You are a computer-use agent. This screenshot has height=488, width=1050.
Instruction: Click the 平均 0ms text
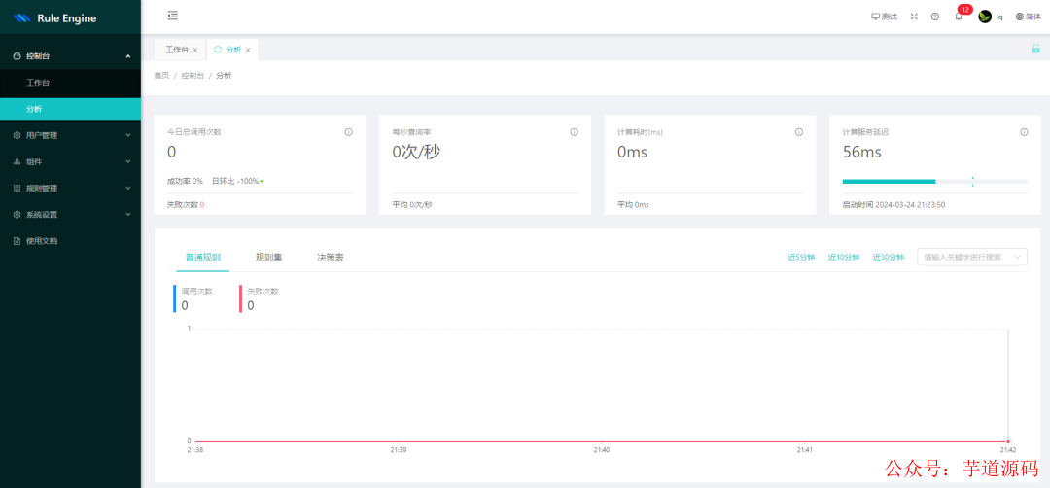pyautogui.click(x=633, y=205)
